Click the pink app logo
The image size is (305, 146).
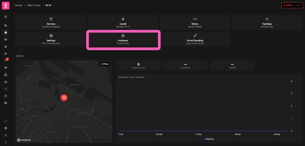6,5
